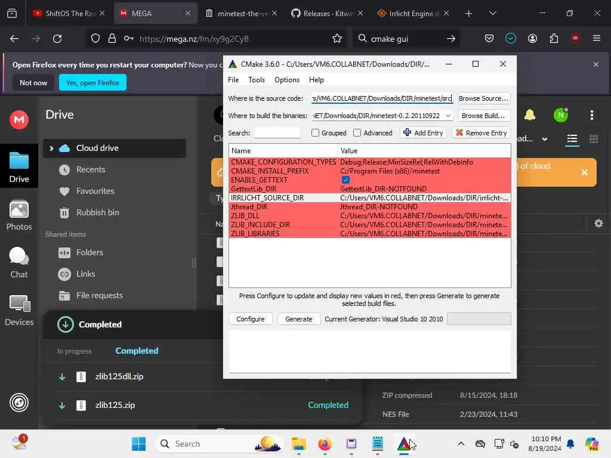Open the green N account avatar
This screenshot has width=611, height=458.
click(561, 115)
